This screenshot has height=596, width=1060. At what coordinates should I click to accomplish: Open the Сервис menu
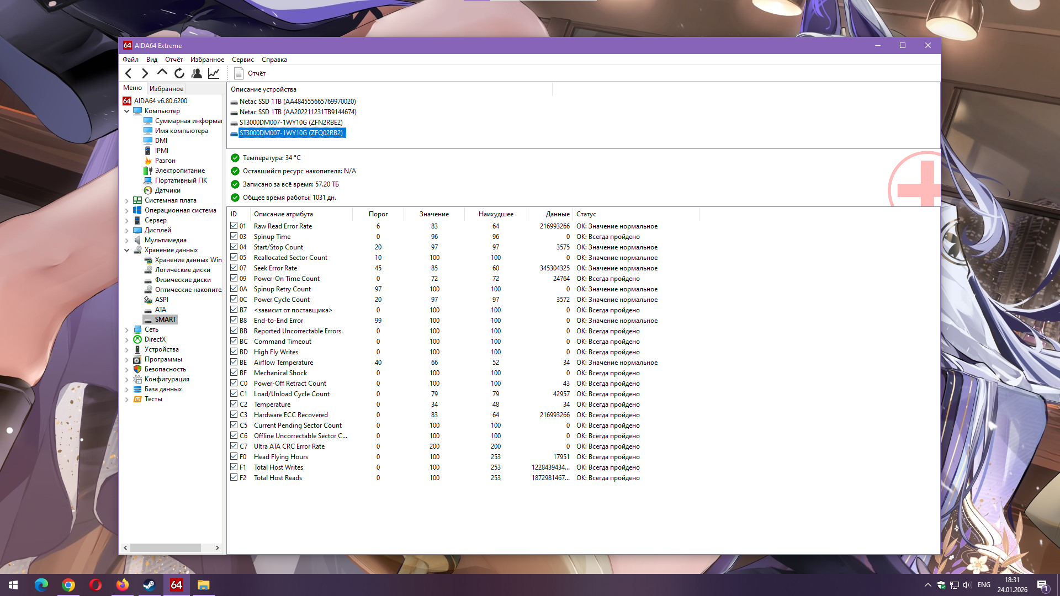point(242,60)
